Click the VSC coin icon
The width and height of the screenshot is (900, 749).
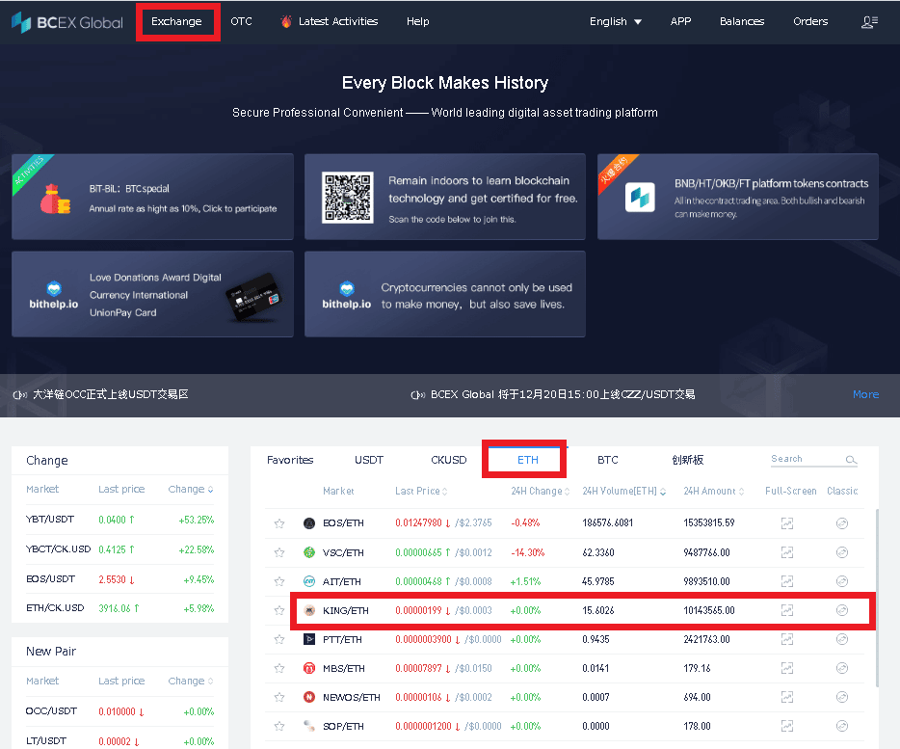coord(309,552)
